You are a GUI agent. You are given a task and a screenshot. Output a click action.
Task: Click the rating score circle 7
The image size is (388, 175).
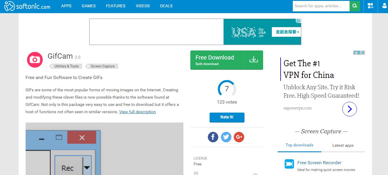[x=227, y=88]
